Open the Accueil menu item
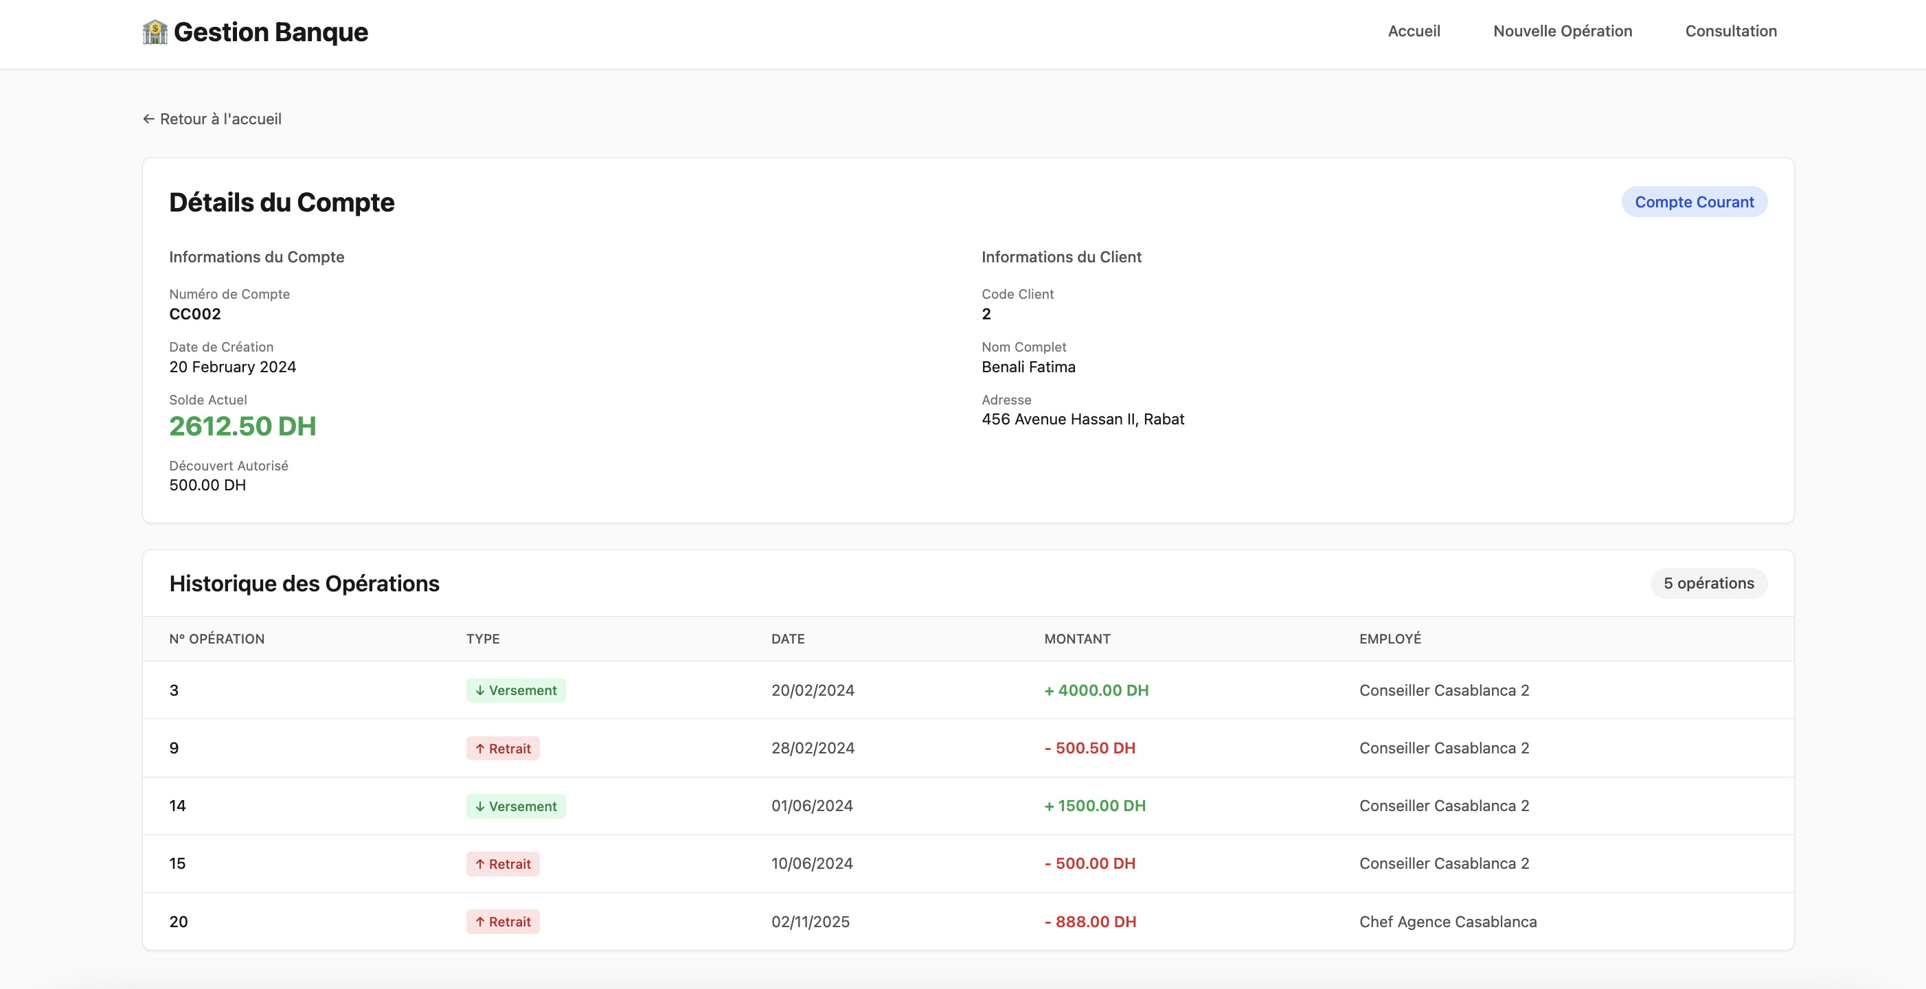1926x989 pixels. tap(1413, 32)
